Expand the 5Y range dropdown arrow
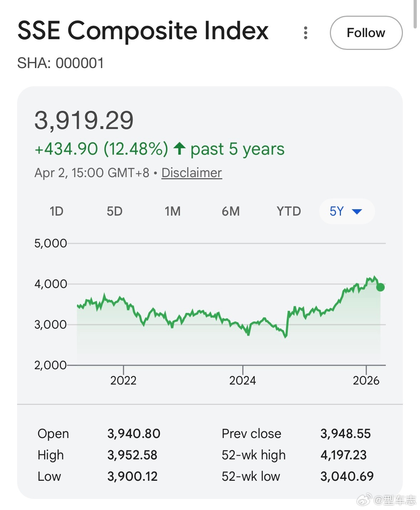 357,211
